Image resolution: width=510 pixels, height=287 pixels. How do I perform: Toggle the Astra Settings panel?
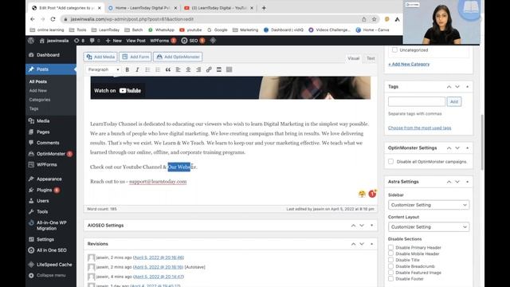[x=467, y=182]
